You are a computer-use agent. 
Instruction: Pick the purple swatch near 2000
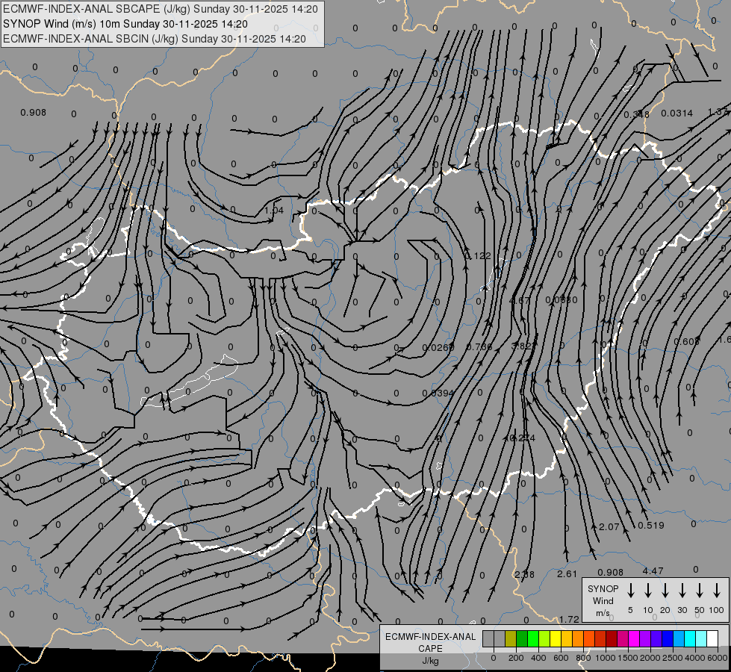[644, 638]
